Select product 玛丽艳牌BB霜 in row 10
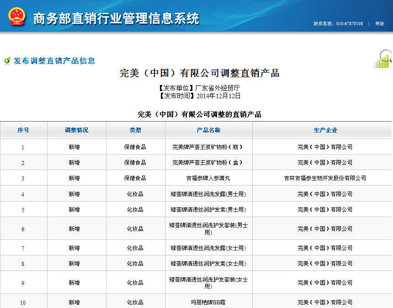Image resolution: width=393 pixels, height=308 pixels. (x=208, y=303)
